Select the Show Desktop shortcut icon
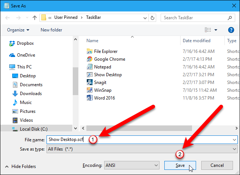 tap(90, 75)
